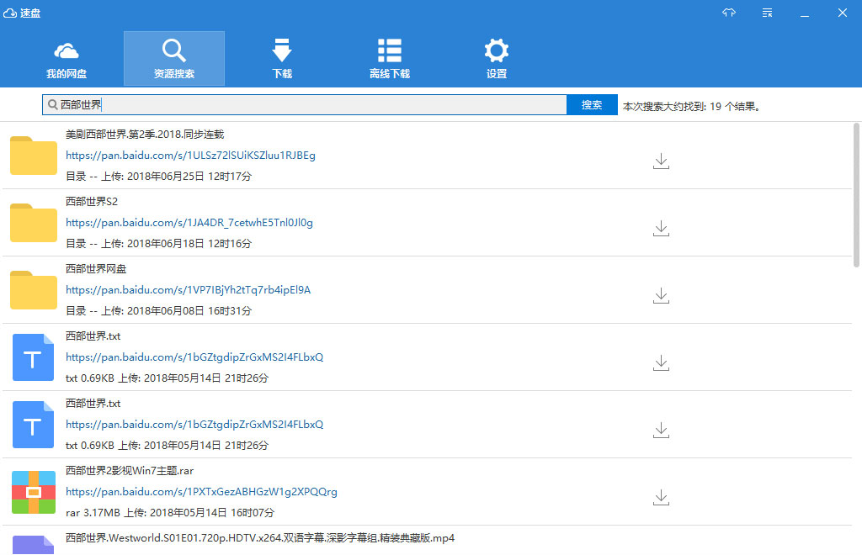This screenshot has width=862, height=555.
Task: Click the 西部世界网盘 folder thumbnail
Action: pyautogui.click(x=34, y=290)
